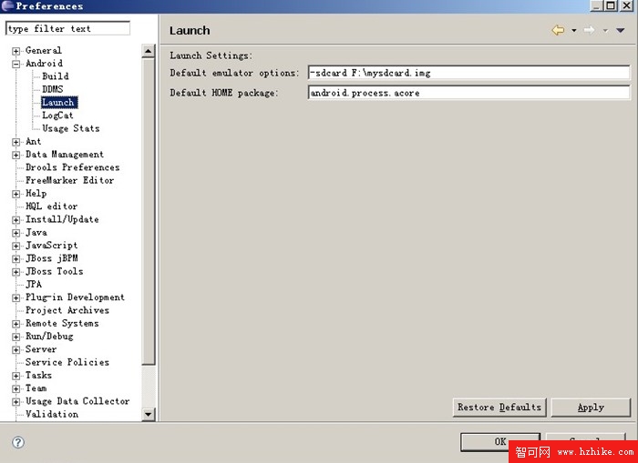
Task: Open HQL editor preferences
Action: click(x=51, y=206)
